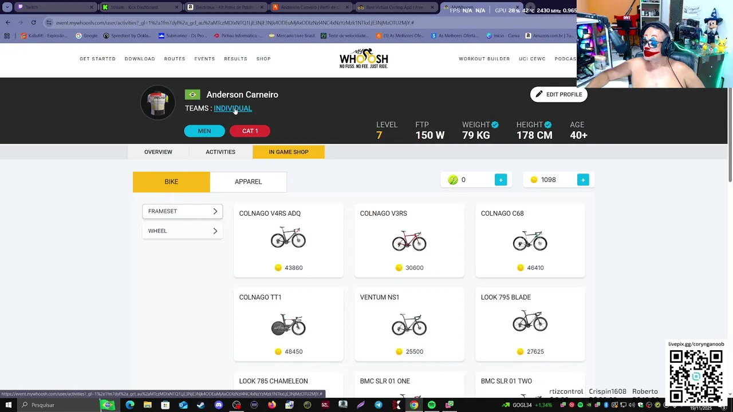Select the CAT 1 badge
733x412 pixels.
pyautogui.click(x=250, y=131)
